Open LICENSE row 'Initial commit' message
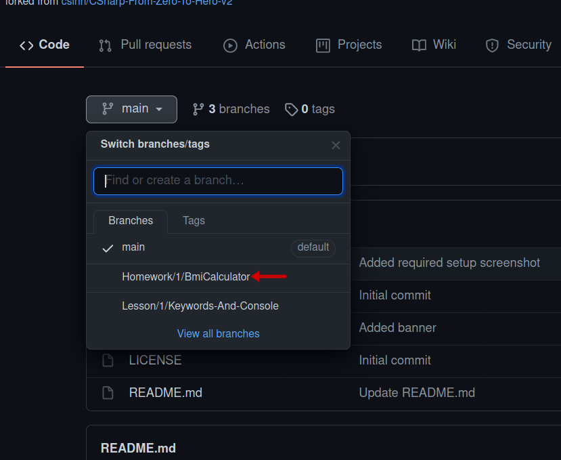561x460 pixels. click(395, 360)
